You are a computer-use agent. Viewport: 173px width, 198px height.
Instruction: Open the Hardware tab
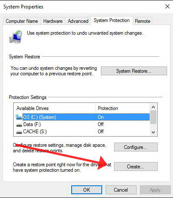53,21
